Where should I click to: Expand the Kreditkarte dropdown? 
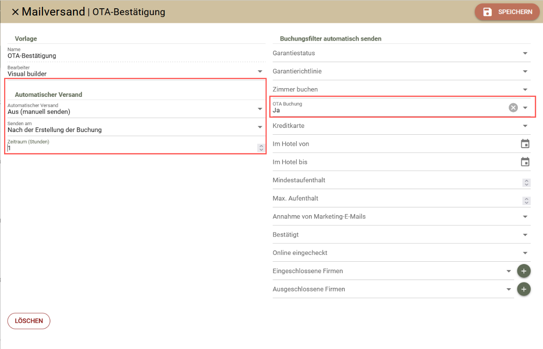401,126
